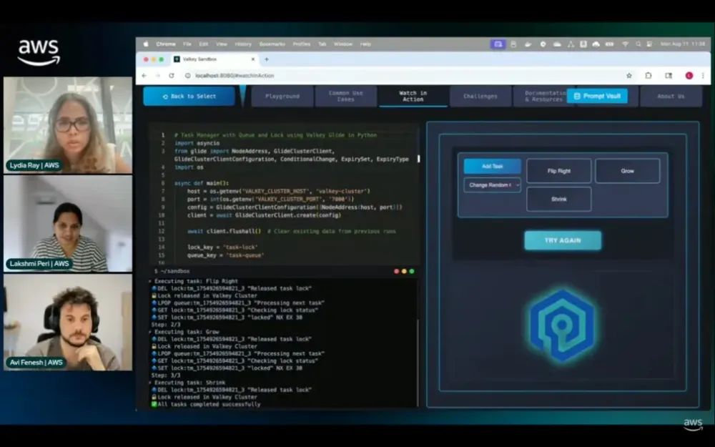Open the Window menu
Image resolution: width=715 pixels, height=447 pixels.
(x=343, y=44)
